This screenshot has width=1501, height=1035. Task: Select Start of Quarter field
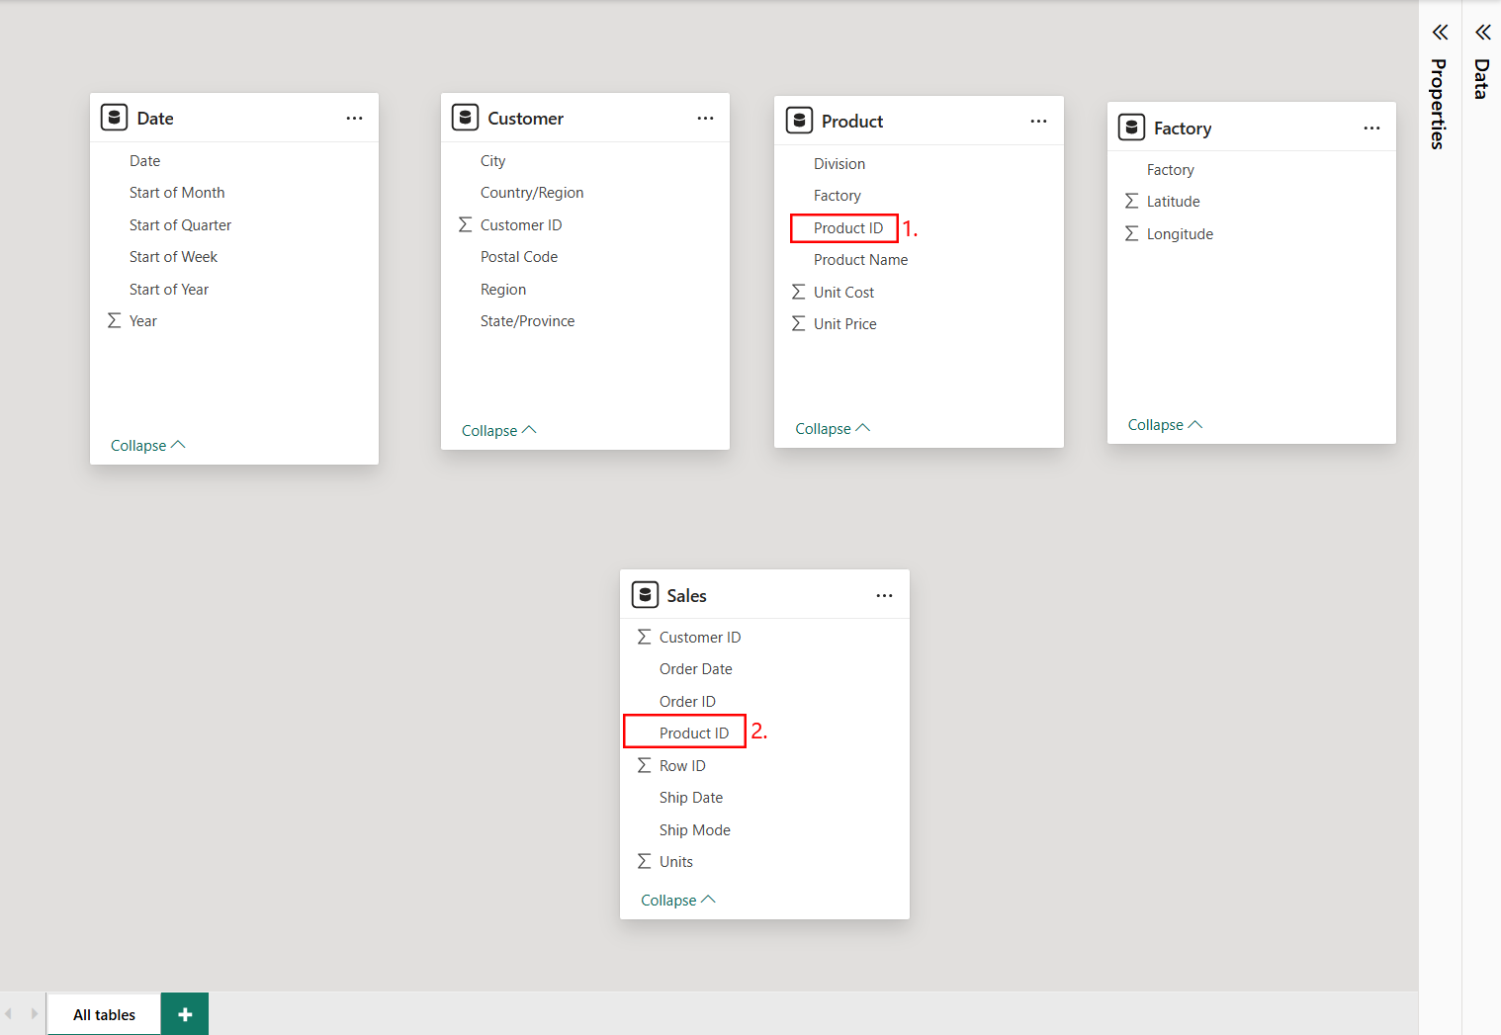tap(180, 225)
